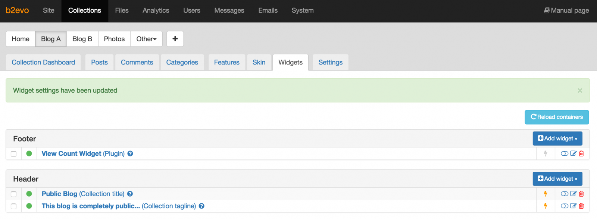Viewport: 597px width, 219px height.
Task: Disable the Collection tagline widget toggle
Action: (x=565, y=206)
